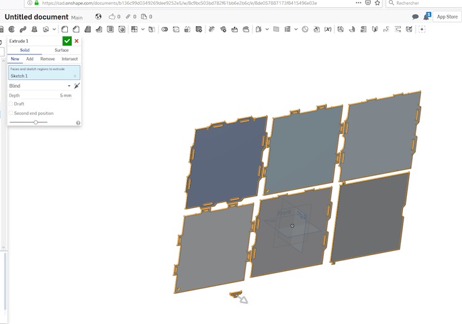
Task: Click the links counter icon
Action: pos(131,17)
